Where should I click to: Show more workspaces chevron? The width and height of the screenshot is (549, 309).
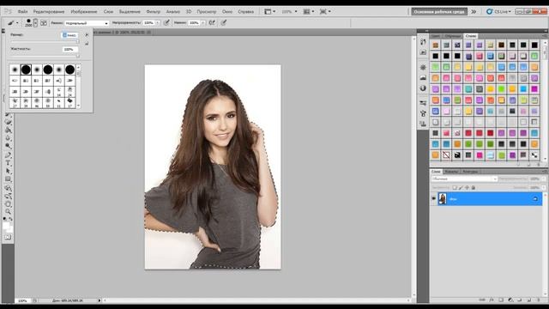pyautogui.click(x=474, y=11)
